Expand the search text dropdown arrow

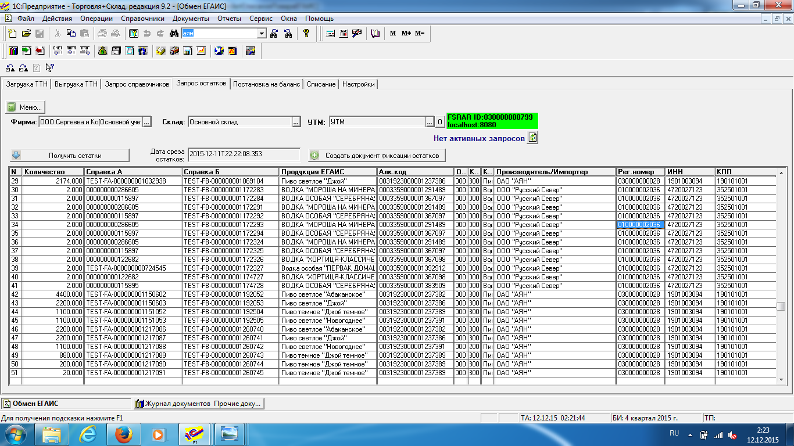click(262, 34)
